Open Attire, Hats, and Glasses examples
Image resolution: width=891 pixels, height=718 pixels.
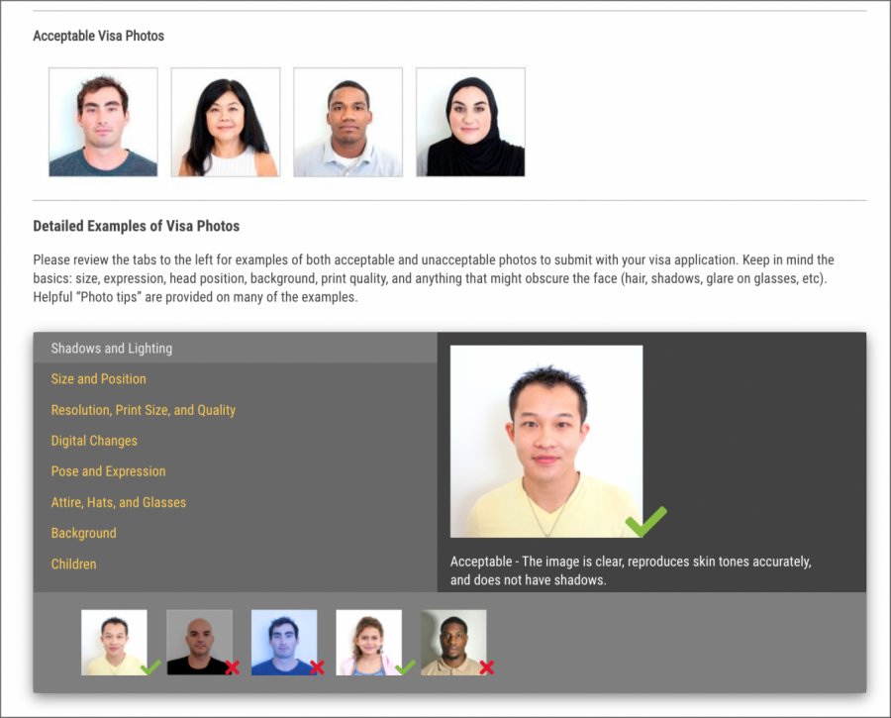point(118,502)
